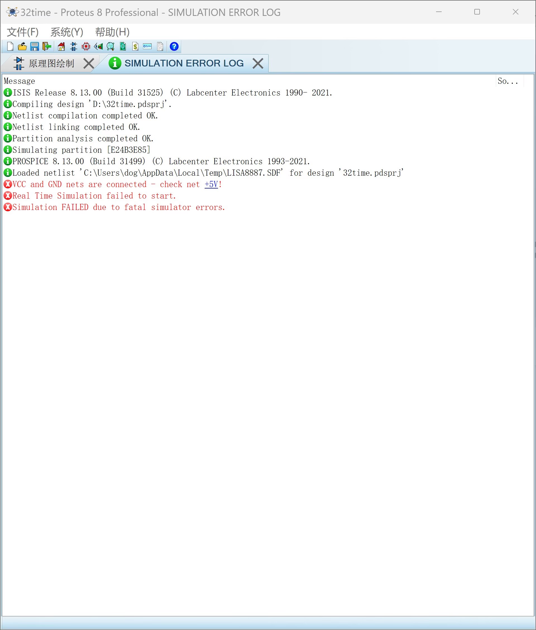Launch the 3D Visualizer icon

coord(98,47)
